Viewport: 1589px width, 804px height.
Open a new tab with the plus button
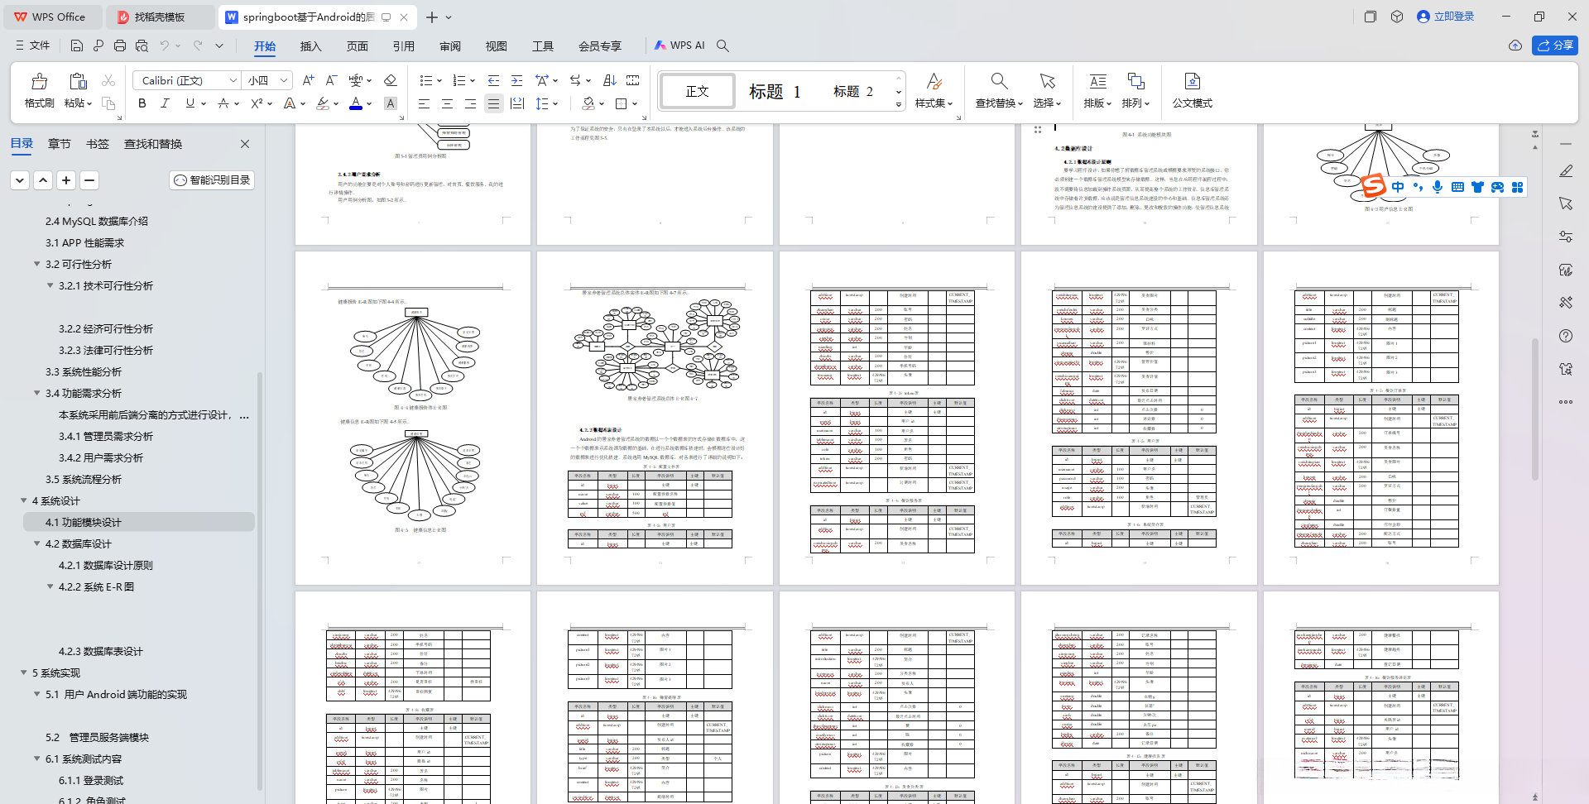click(x=431, y=17)
